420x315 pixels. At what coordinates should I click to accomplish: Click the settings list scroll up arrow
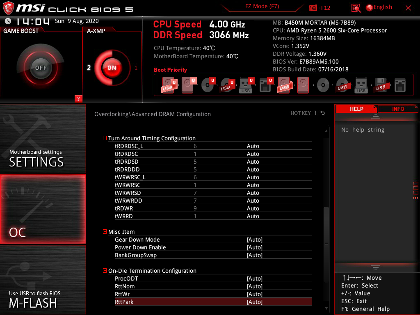pos(326,131)
